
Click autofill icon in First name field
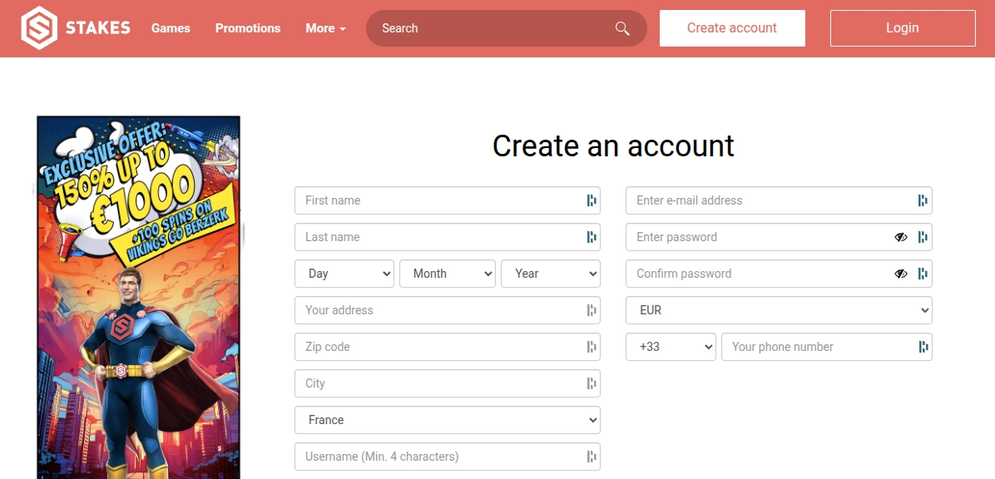pyautogui.click(x=592, y=200)
